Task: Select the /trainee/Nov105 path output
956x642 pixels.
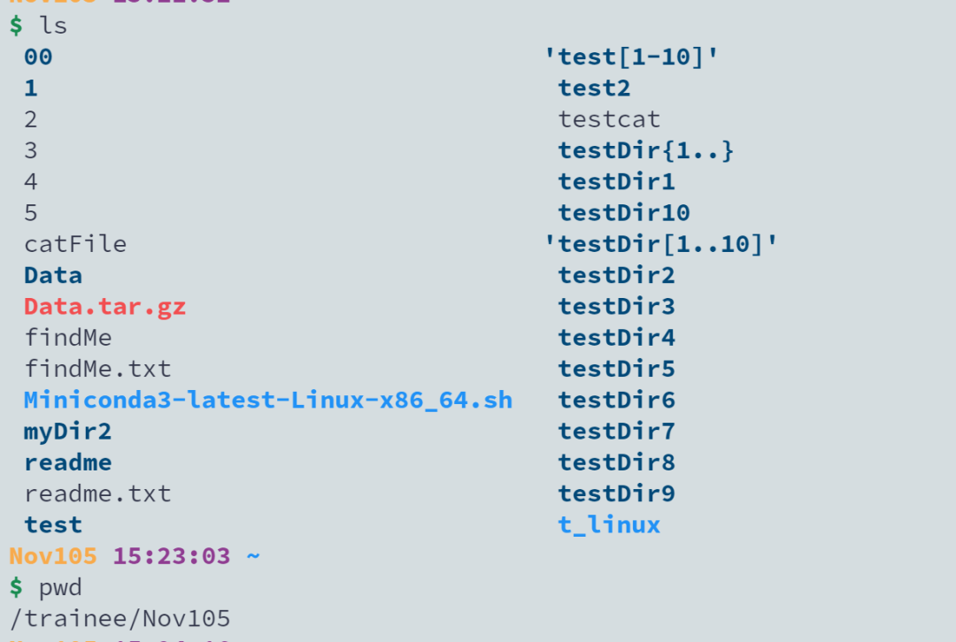Action: pos(120,619)
